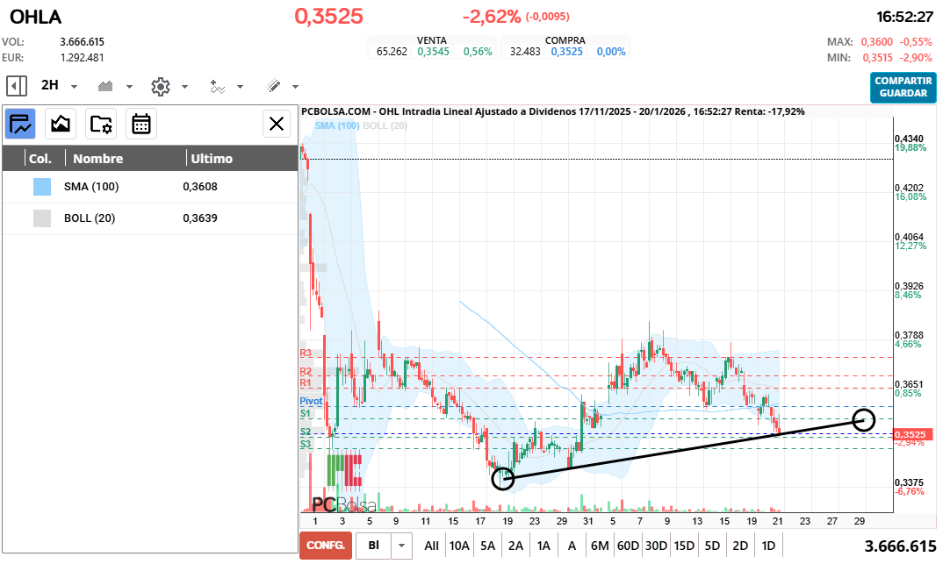Click the CONFG. button

[x=325, y=546]
